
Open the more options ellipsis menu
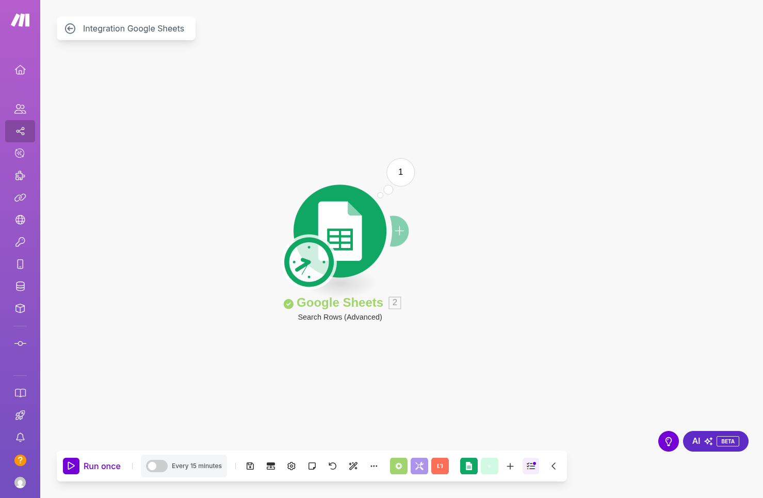(x=374, y=466)
